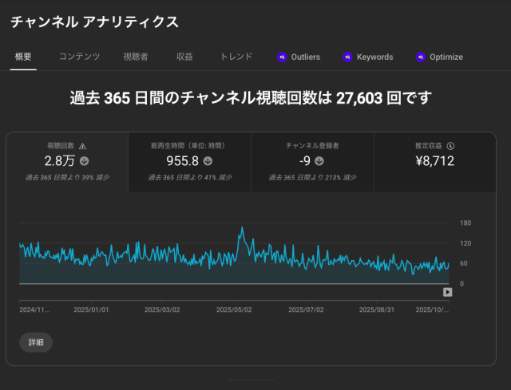The image size is (511, 390).
Task: Click the down-arrow icon next to 955.8
Action: (x=208, y=161)
